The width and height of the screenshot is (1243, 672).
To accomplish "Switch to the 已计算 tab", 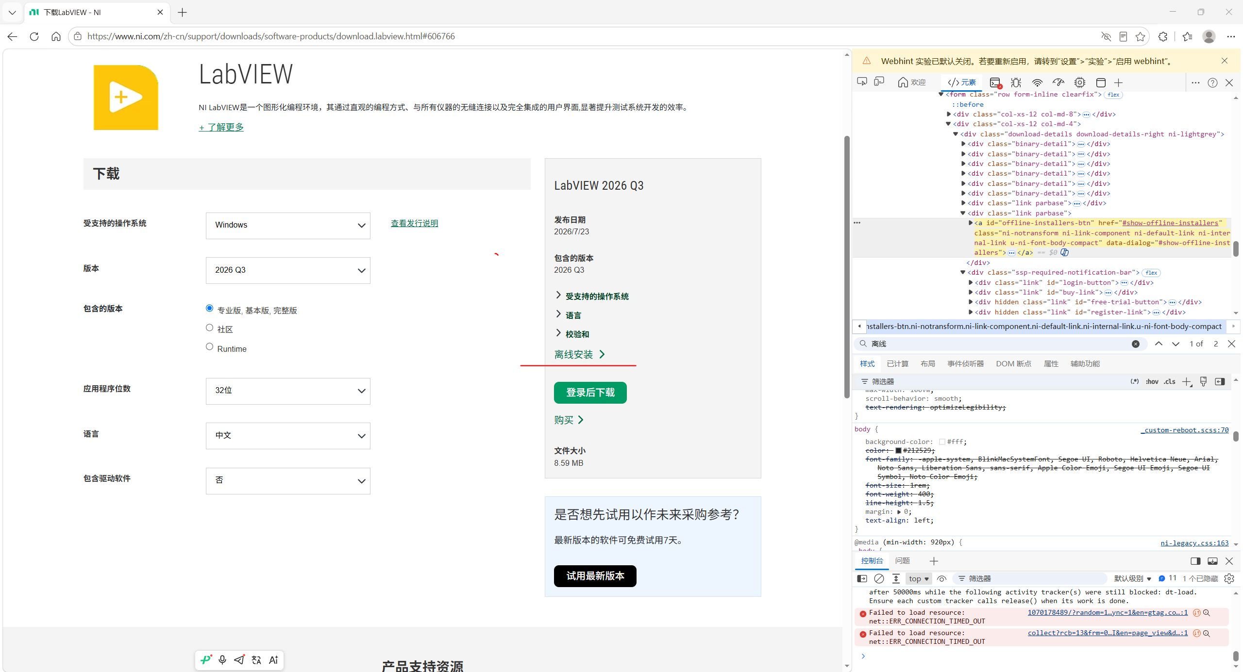I will (897, 363).
